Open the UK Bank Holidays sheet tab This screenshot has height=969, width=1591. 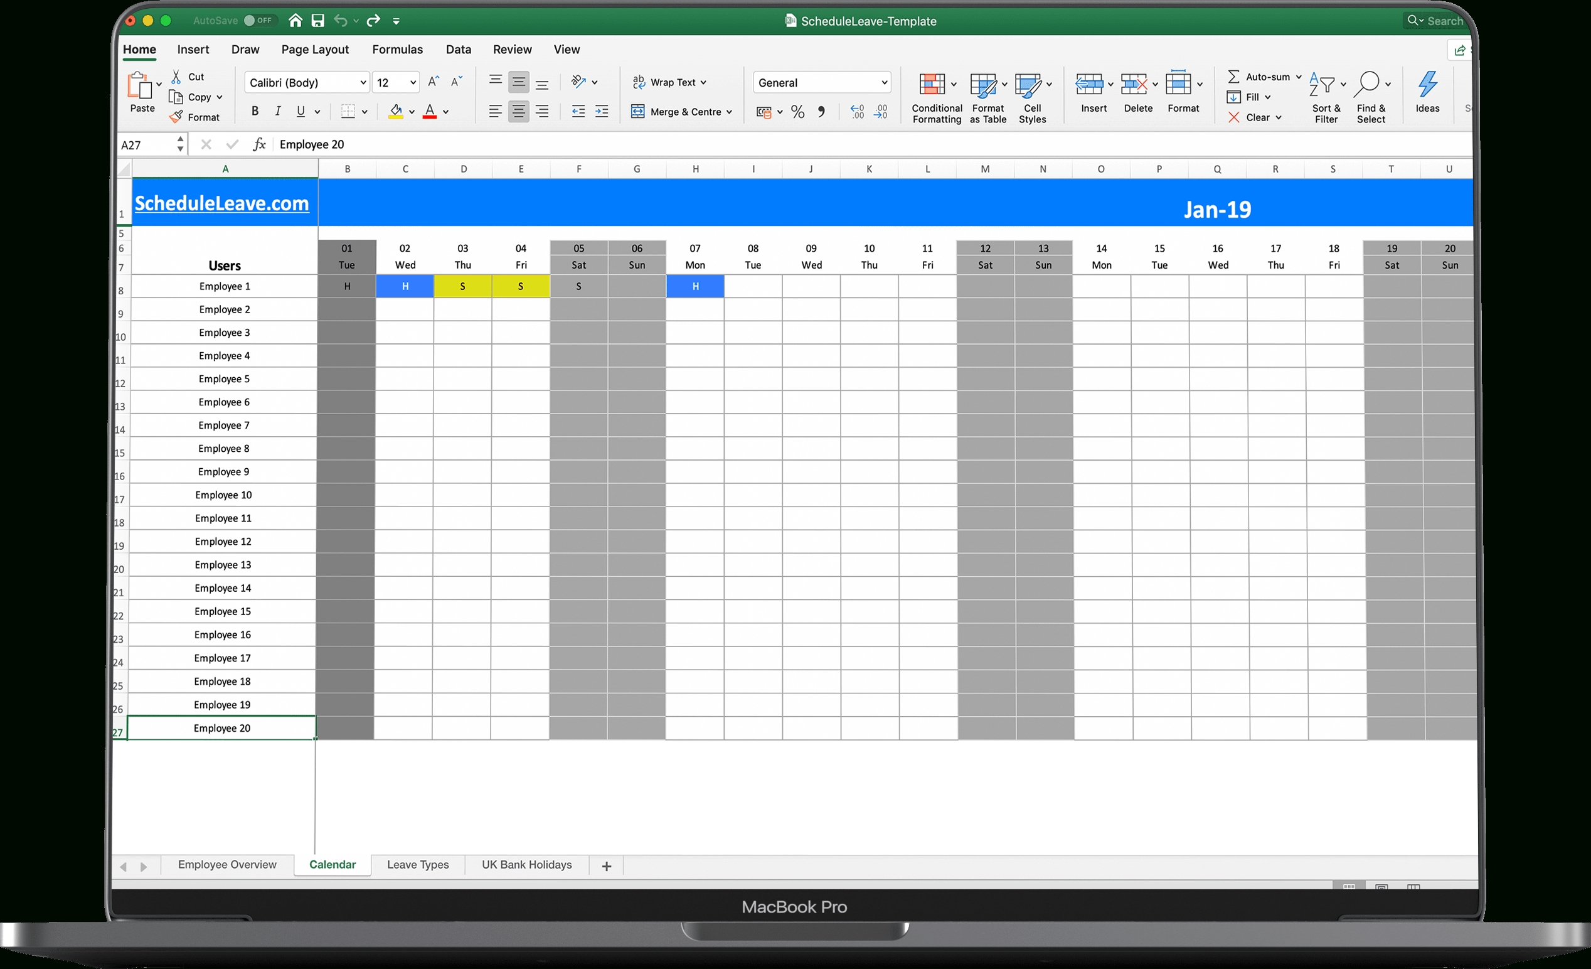[526, 865]
